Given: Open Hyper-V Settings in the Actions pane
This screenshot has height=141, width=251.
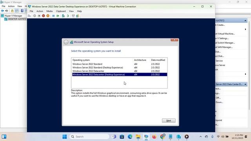Looking at the screenshot, I should (x=222, y=38).
